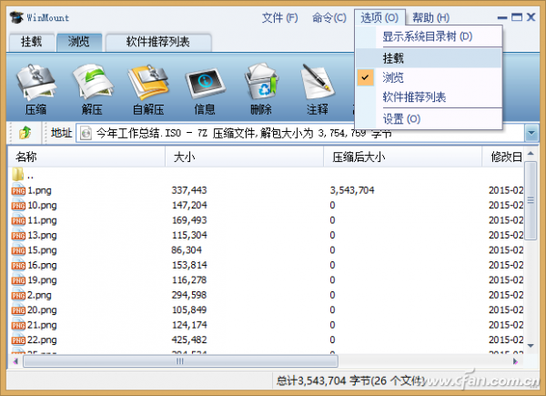Click the vertical scrollbar down arrow
This screenshot has height=396, width=546.
pyautogui.click(x=531, y=346)
